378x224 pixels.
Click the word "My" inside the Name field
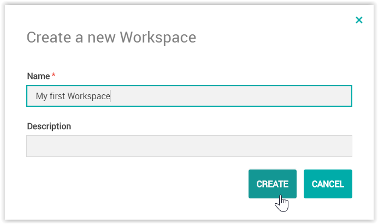[42, 96]
